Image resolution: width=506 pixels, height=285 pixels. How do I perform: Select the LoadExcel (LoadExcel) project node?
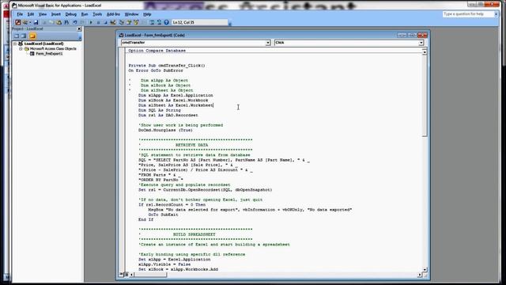43,44
